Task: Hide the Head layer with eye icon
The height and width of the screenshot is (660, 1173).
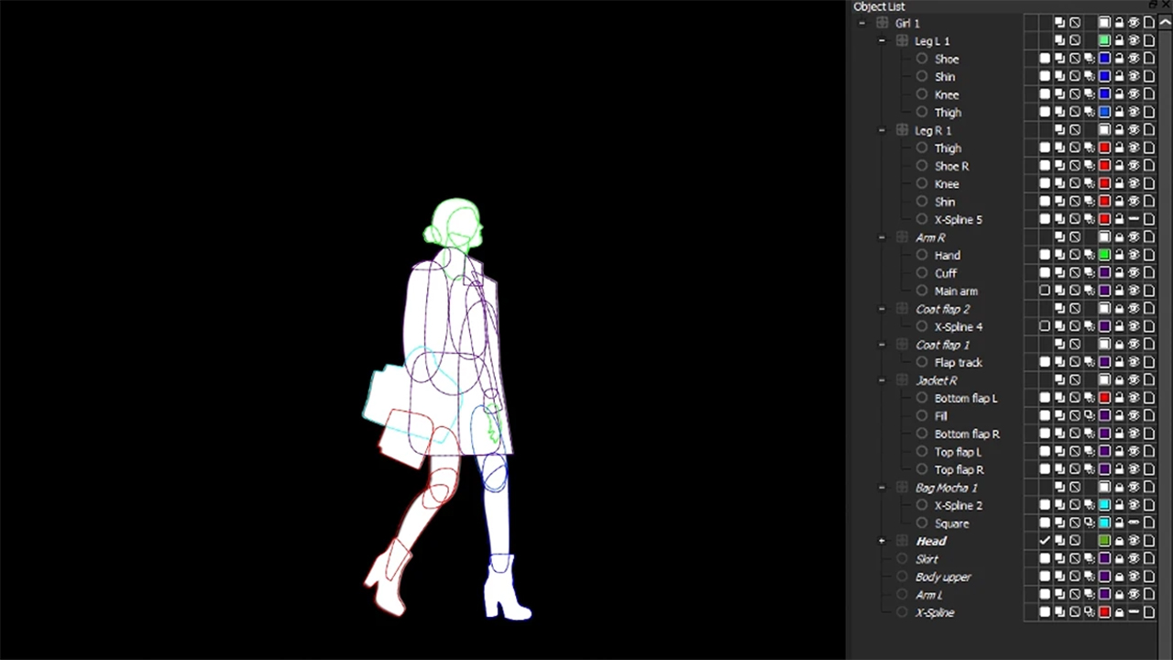Action: [1134, 541]
